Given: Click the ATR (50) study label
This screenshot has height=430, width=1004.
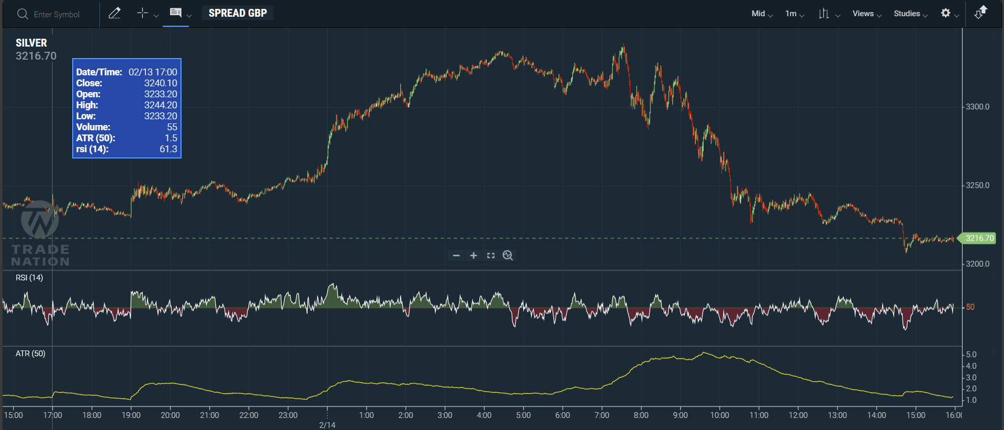Looking at the screenshot, I should pos(30,353).
